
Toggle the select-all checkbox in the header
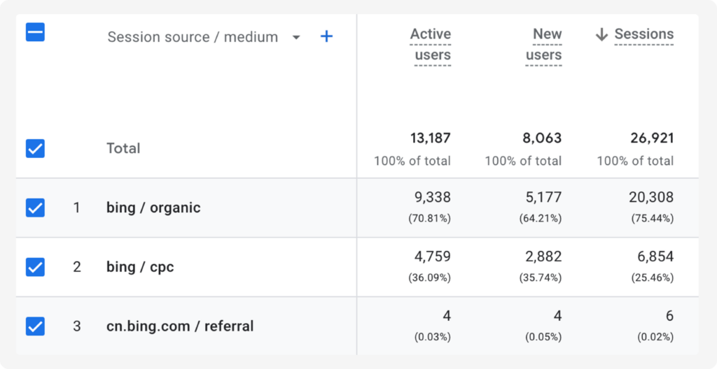pyautogui.click(x=35, y=32)
